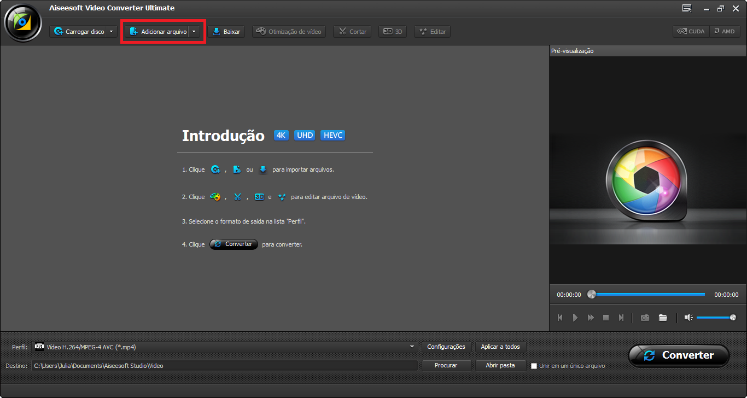
Task: Adjust the volume slider
Action: coord(715,317)
